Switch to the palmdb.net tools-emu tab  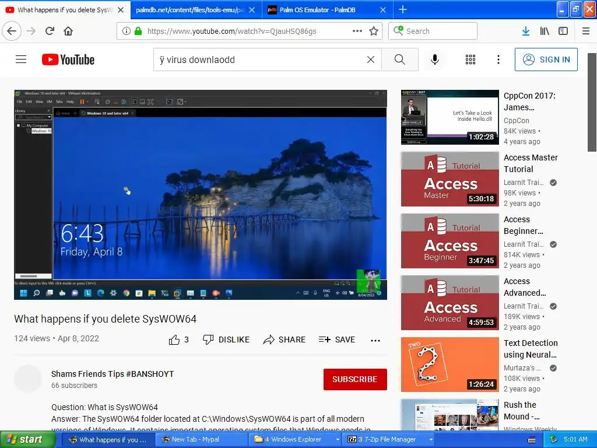pyautogui.click(x=189, y=10)
